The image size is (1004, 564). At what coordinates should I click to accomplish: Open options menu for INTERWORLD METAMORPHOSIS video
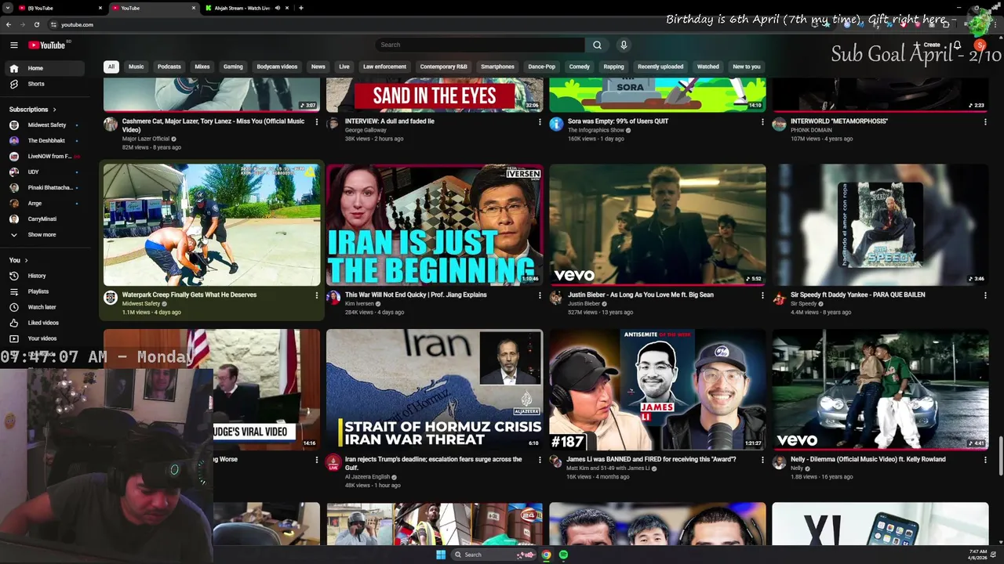(x=985, y=121)
